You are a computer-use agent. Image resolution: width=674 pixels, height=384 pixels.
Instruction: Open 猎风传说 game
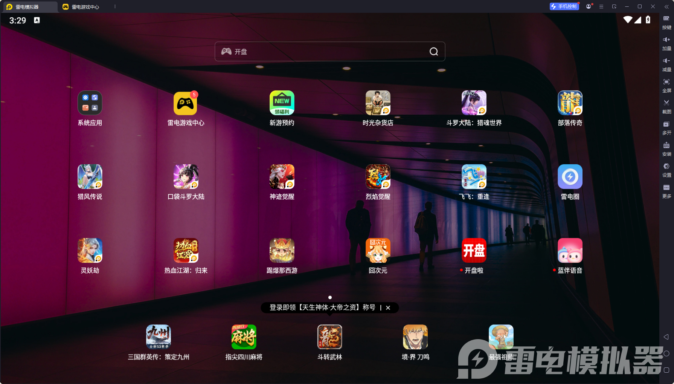point(90,177)
